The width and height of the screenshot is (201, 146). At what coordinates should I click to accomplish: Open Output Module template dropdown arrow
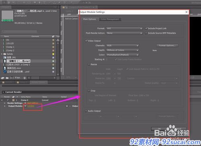click(x=25, y=106)
